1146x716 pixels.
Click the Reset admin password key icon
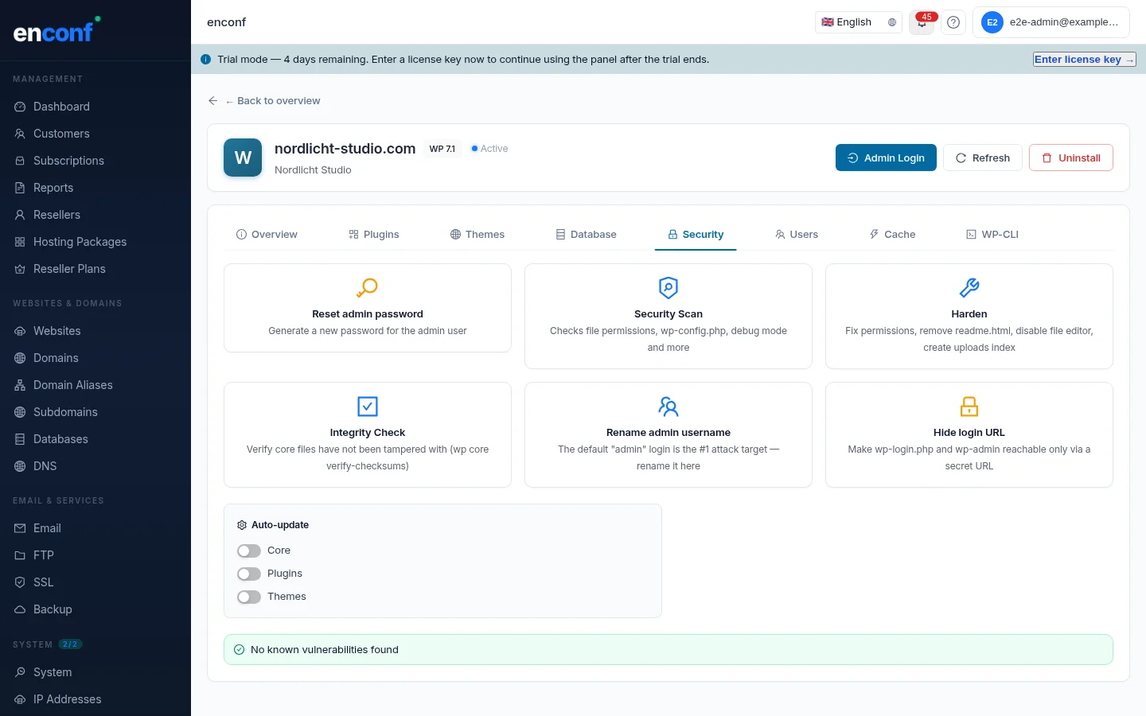tap(368, 287)
